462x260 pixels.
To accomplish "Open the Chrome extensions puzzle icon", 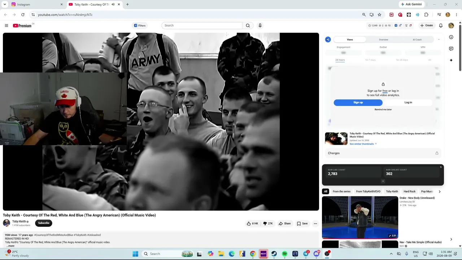I will pyautogui.click(x=426, y=15).
